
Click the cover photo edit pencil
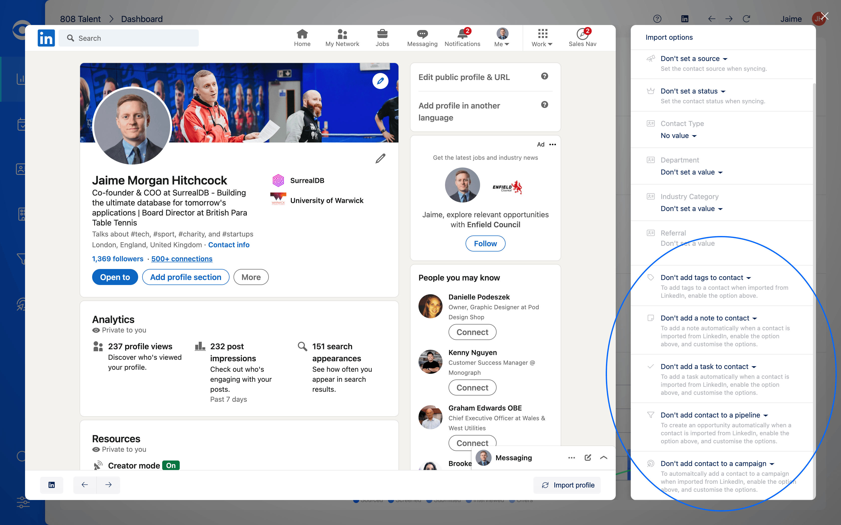(380, 81)
